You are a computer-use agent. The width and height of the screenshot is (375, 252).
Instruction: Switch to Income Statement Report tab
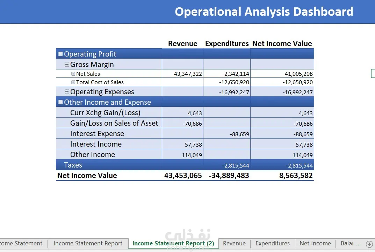point(88,243)
